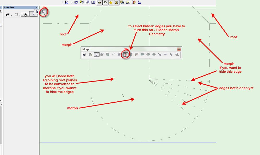The image size is (260, 155).
Task: Select the arrow pointer button in Morph palette
Action: click(x=96, y=54)
